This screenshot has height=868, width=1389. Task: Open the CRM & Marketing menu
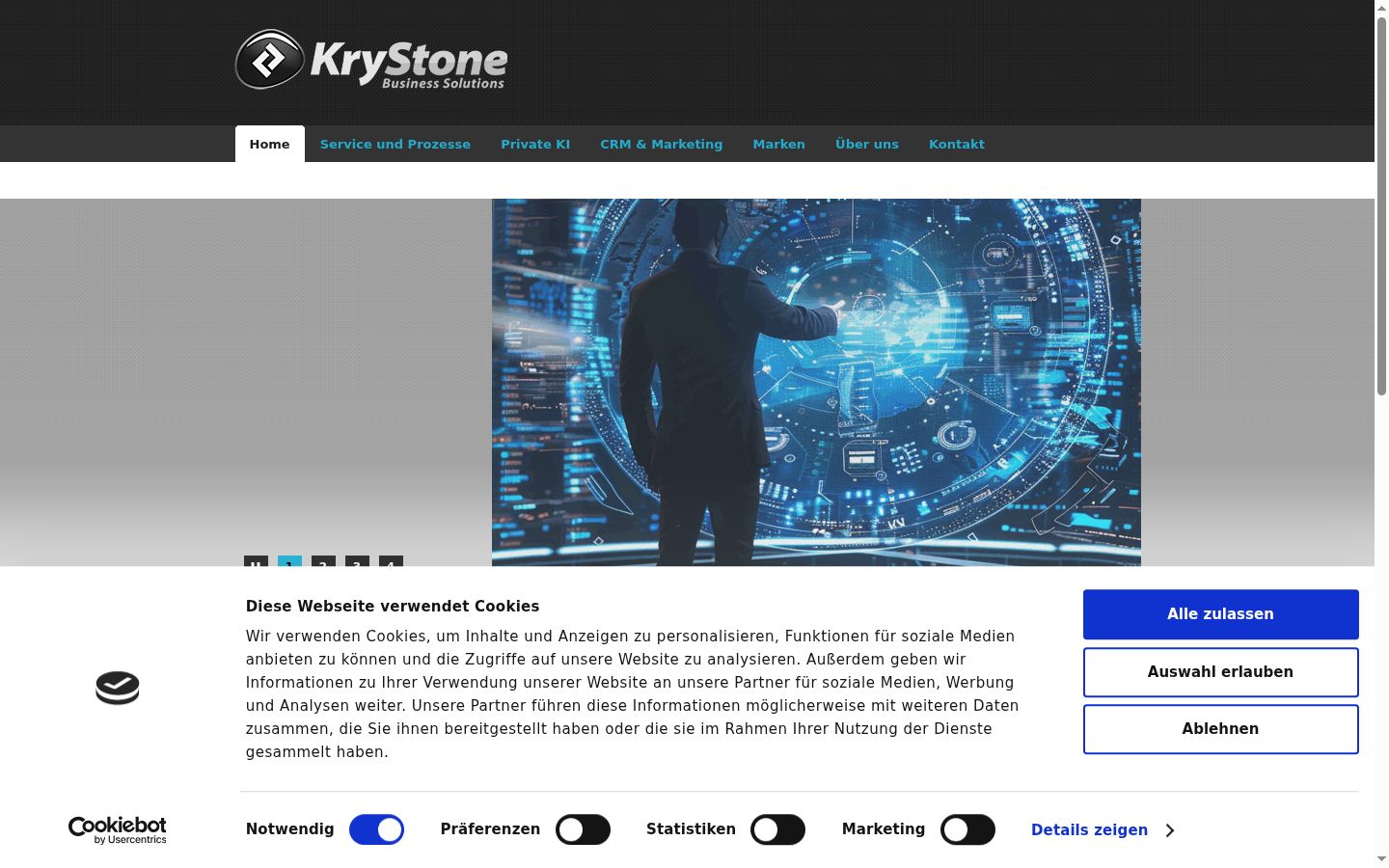point(662,144)
